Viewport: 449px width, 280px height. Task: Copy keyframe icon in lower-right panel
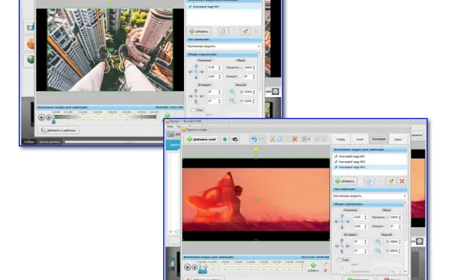click(369, 181)
